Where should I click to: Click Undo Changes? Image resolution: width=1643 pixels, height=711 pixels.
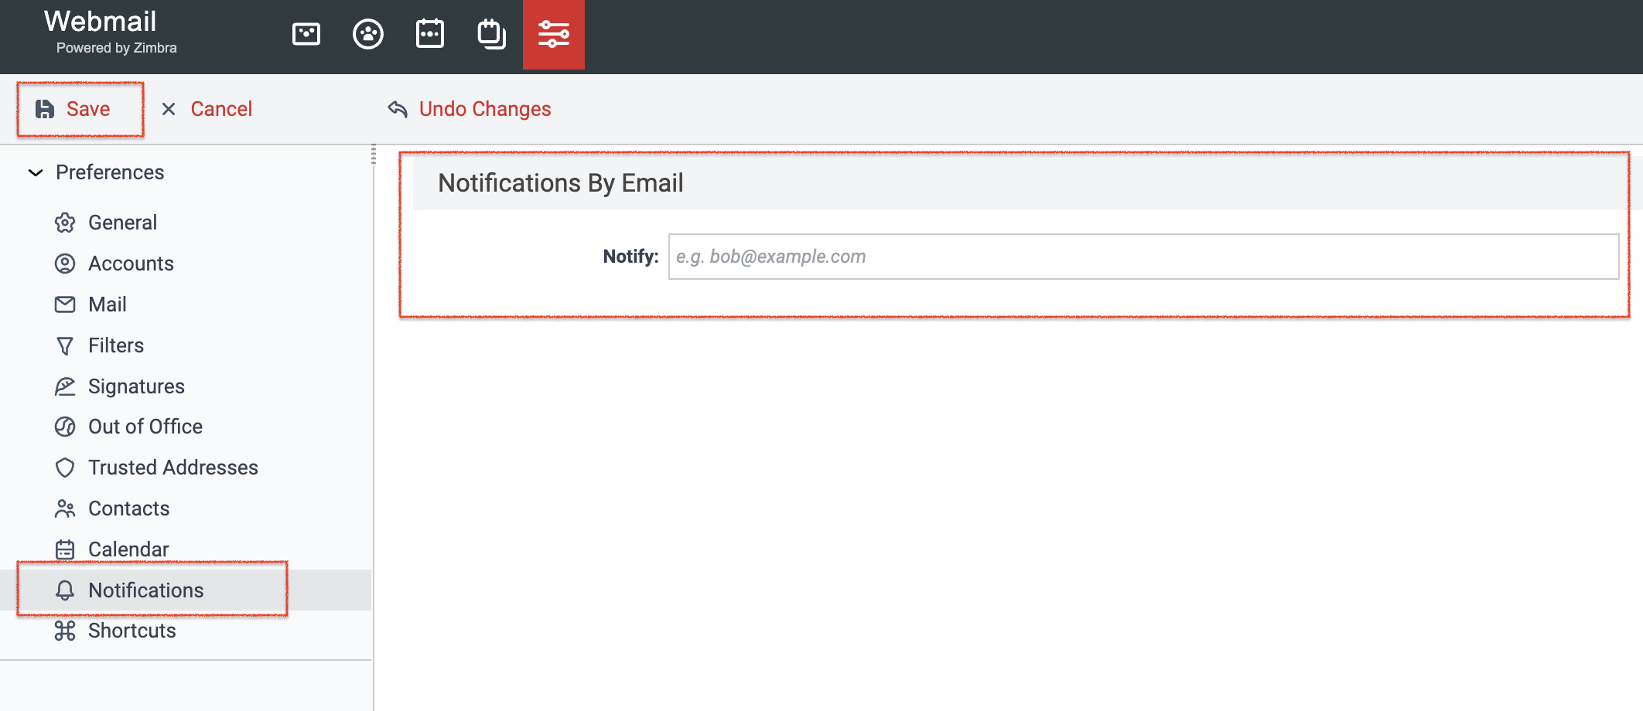470,109
